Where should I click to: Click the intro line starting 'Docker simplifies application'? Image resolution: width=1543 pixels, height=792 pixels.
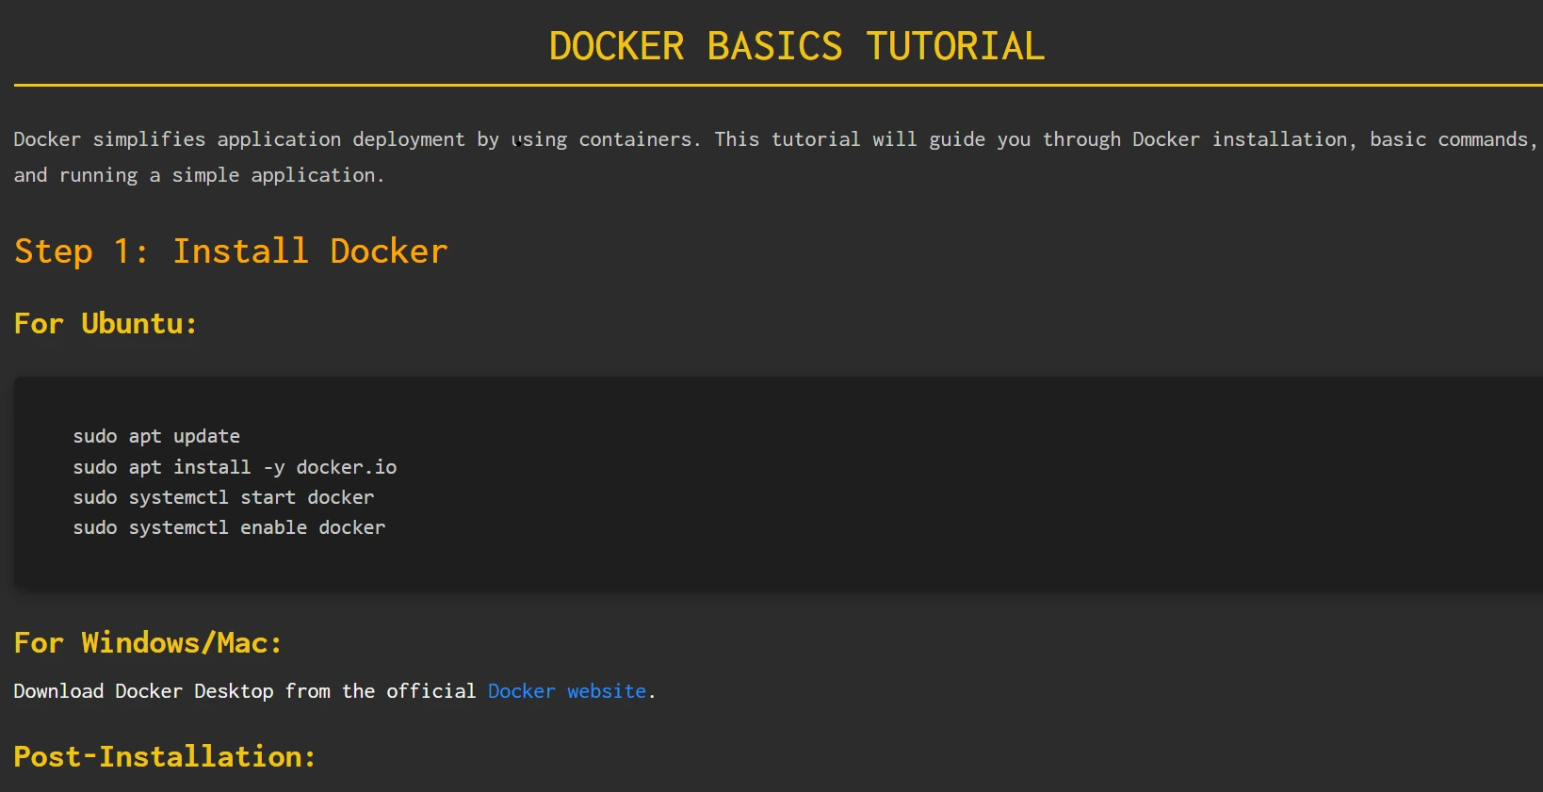click(x=776, y=139)
